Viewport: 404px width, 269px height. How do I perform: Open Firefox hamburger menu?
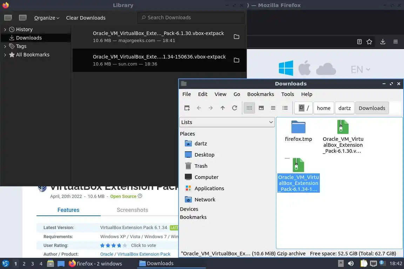coord(396,42)
